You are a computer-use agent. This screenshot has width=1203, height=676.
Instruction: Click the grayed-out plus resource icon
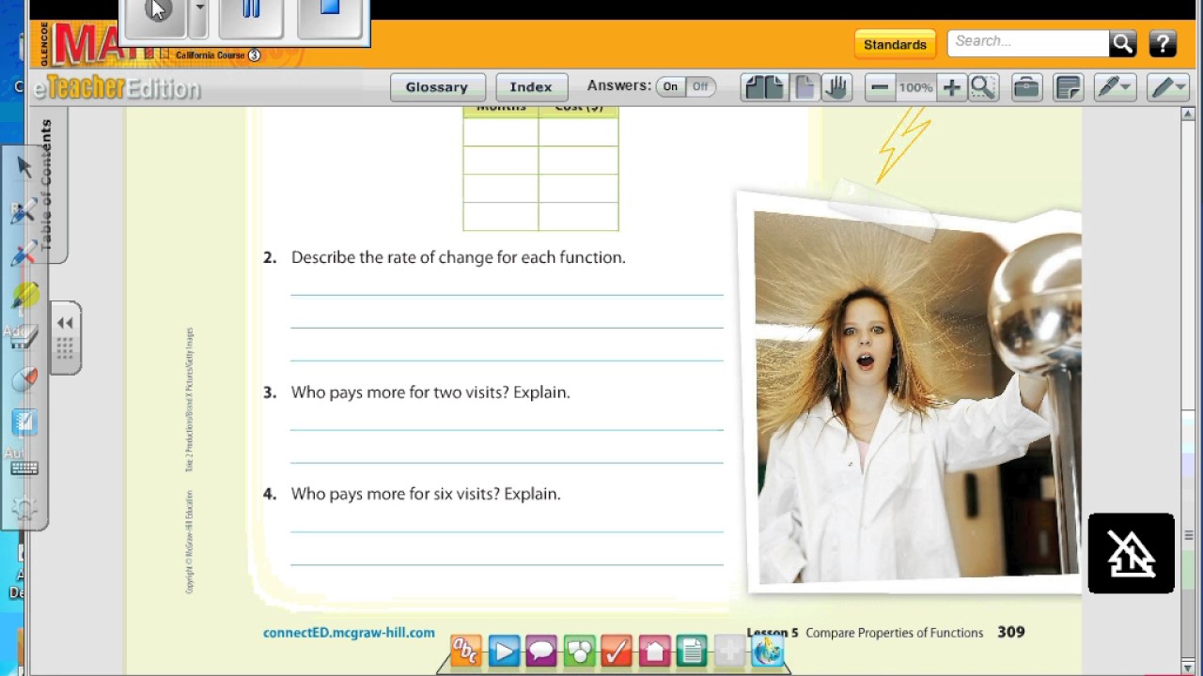(x=729, y=651)
